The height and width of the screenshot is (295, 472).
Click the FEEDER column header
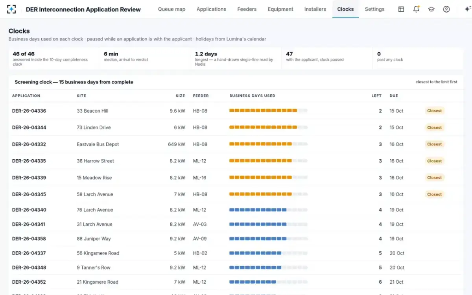click(201, 96)
